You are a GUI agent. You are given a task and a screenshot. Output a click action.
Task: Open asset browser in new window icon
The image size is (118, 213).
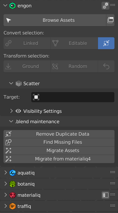[x=110, y=20]
